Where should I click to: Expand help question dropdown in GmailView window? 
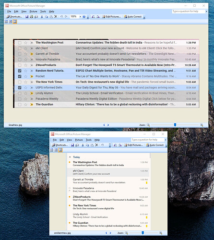pos(206,12)
